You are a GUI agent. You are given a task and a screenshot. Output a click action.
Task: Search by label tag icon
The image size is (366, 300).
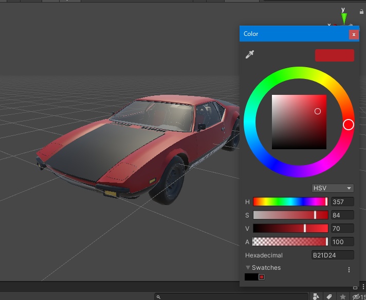pos(329,296)
